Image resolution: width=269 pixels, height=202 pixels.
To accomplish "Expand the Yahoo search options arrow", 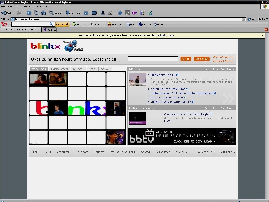I will (54, 24).
